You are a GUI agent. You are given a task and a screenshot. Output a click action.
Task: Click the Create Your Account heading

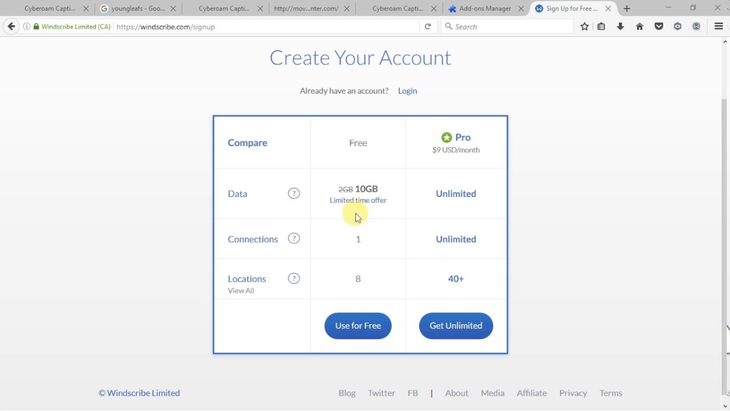[360, 58]
